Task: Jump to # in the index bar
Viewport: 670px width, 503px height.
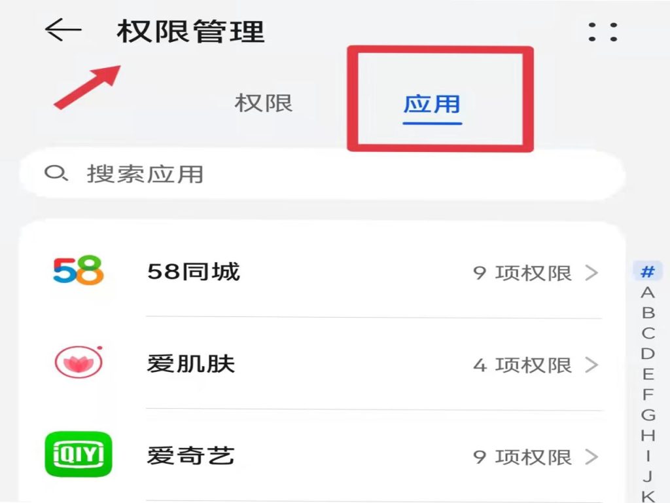Action: click(647, 271)
